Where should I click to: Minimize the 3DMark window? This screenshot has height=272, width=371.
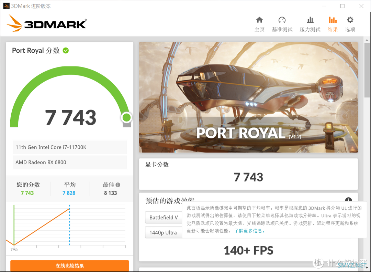[x=324, y=6]
